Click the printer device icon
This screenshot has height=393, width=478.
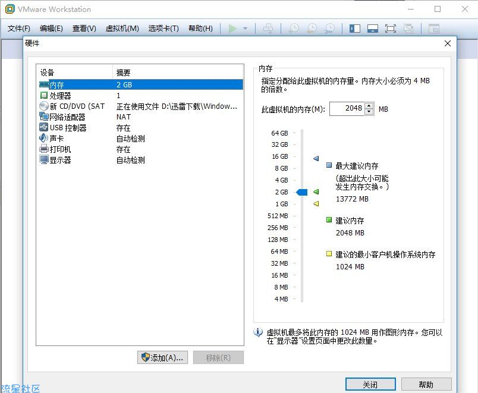[44, 149]
